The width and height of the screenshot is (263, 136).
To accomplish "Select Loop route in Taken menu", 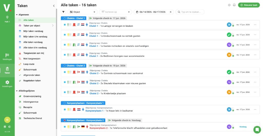I will click(29, 64).
